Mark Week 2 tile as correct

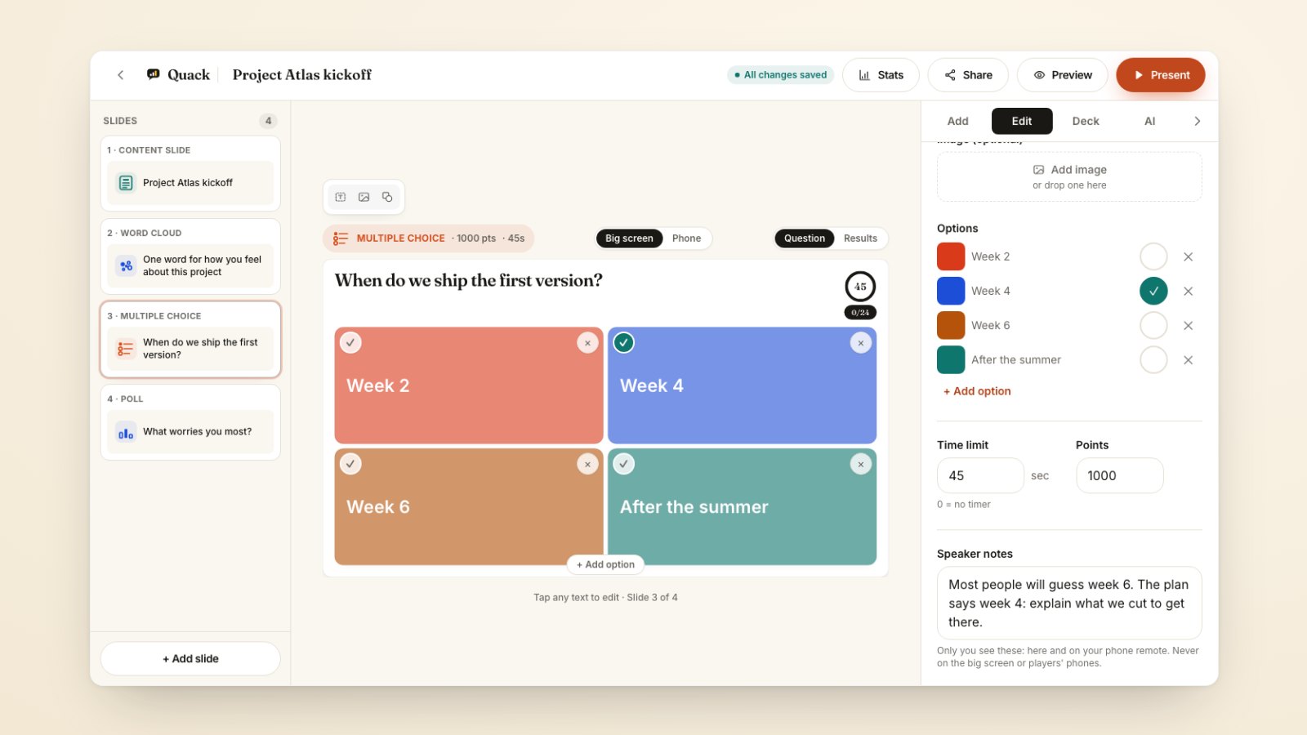(x=350, y=343)
